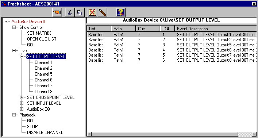258x138 pixels.
Task: Open help with the question mark icon
Action: point(121,12)
